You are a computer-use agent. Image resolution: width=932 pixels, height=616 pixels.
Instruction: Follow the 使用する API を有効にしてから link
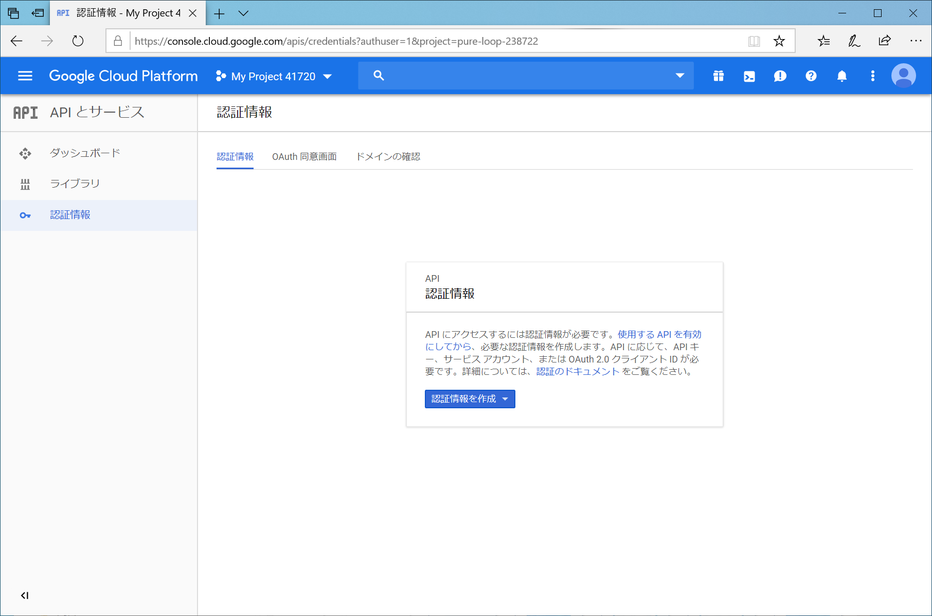(x=659, y=335)
